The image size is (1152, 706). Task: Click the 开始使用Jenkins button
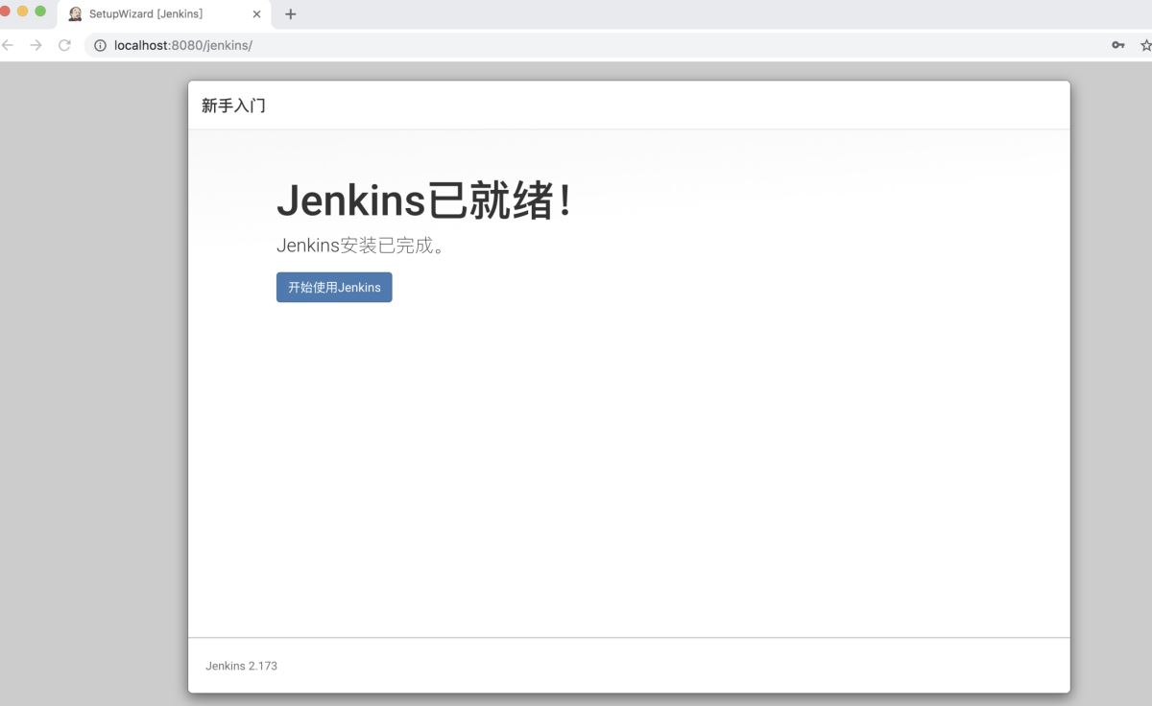334,288
